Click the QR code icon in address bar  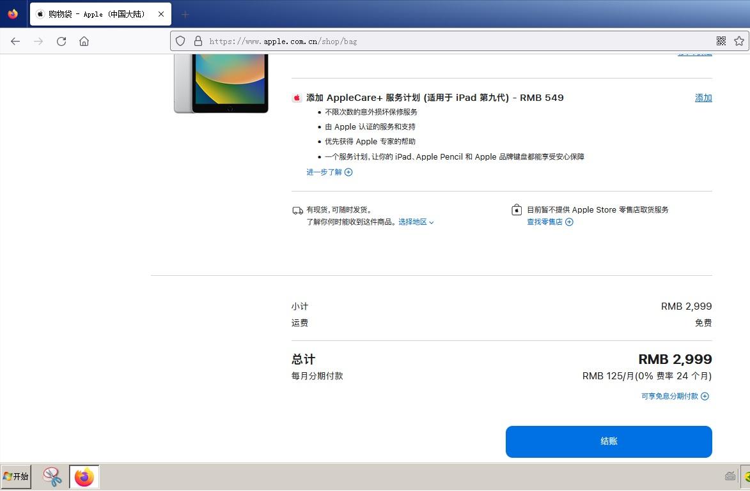721,41
